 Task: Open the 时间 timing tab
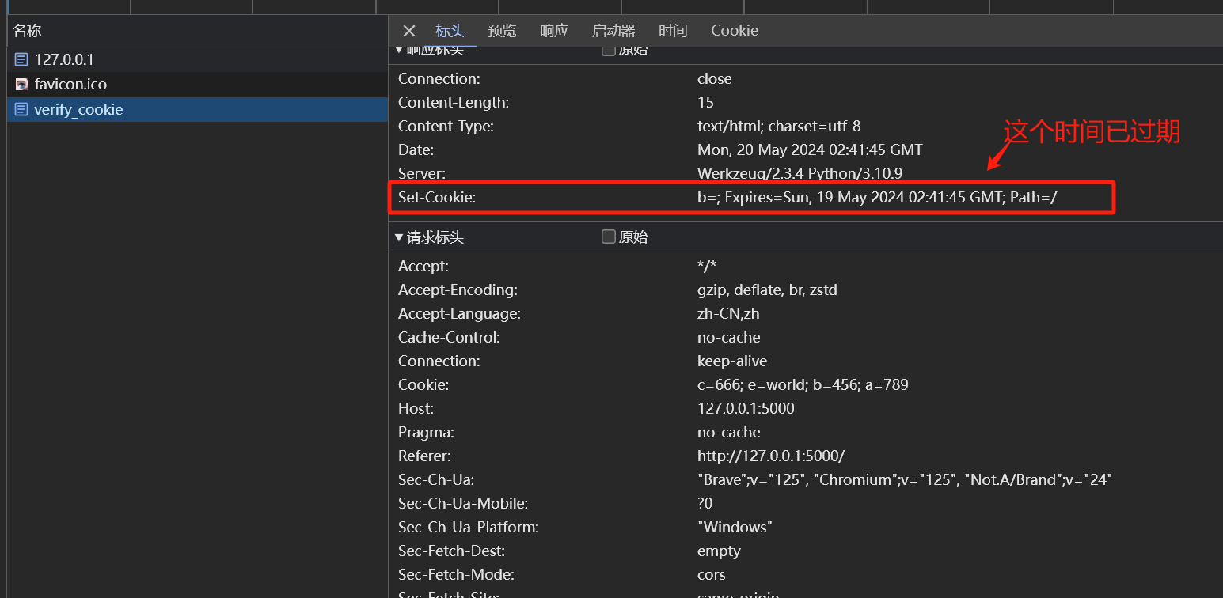pyautogui.click(x=673, y=31)
